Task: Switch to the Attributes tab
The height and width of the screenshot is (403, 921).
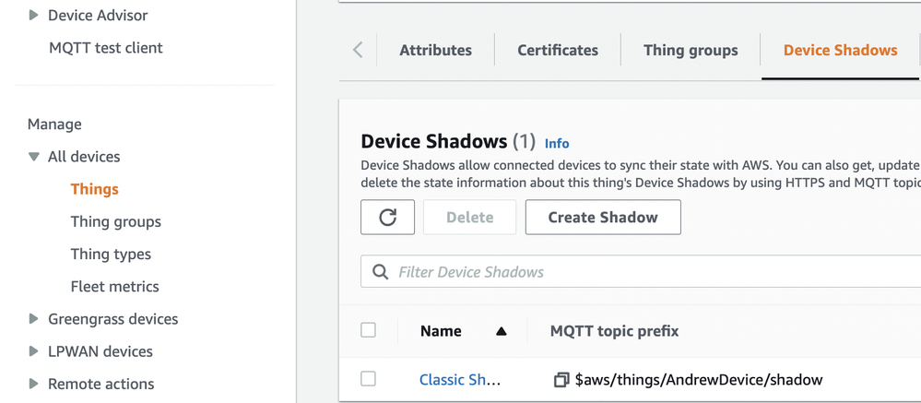Action: (x=435, y=50)
